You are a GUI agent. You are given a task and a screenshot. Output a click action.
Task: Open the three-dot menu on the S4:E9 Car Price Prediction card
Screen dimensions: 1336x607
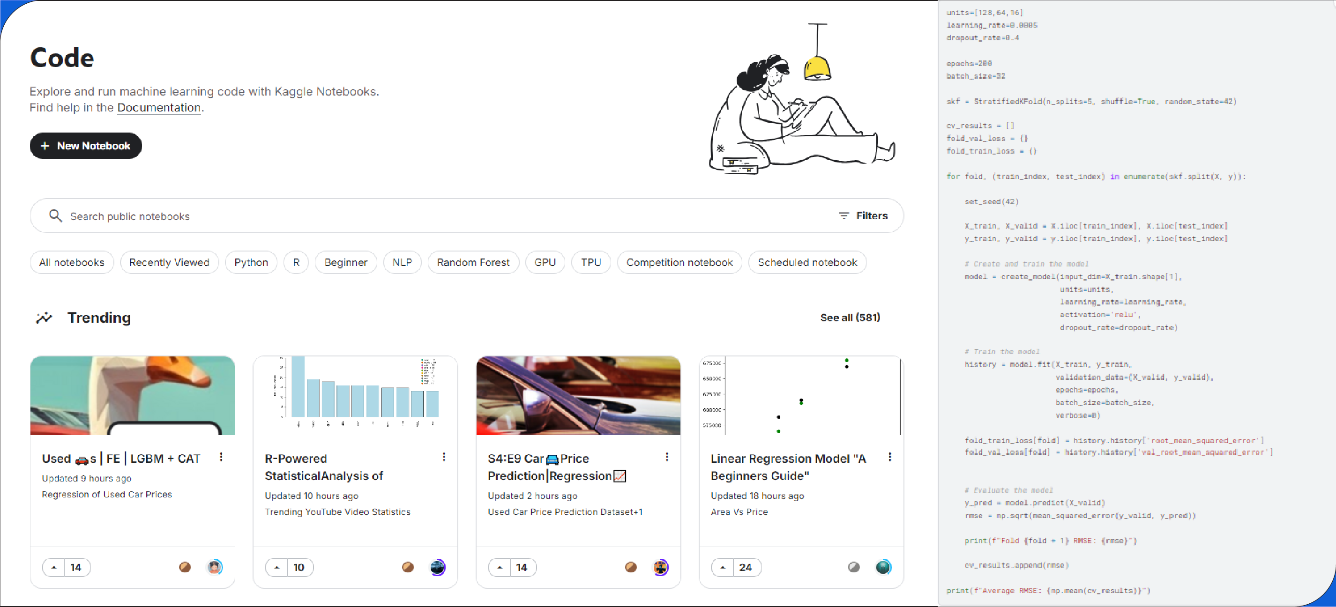pyautogui.click(x=667, y=457)
